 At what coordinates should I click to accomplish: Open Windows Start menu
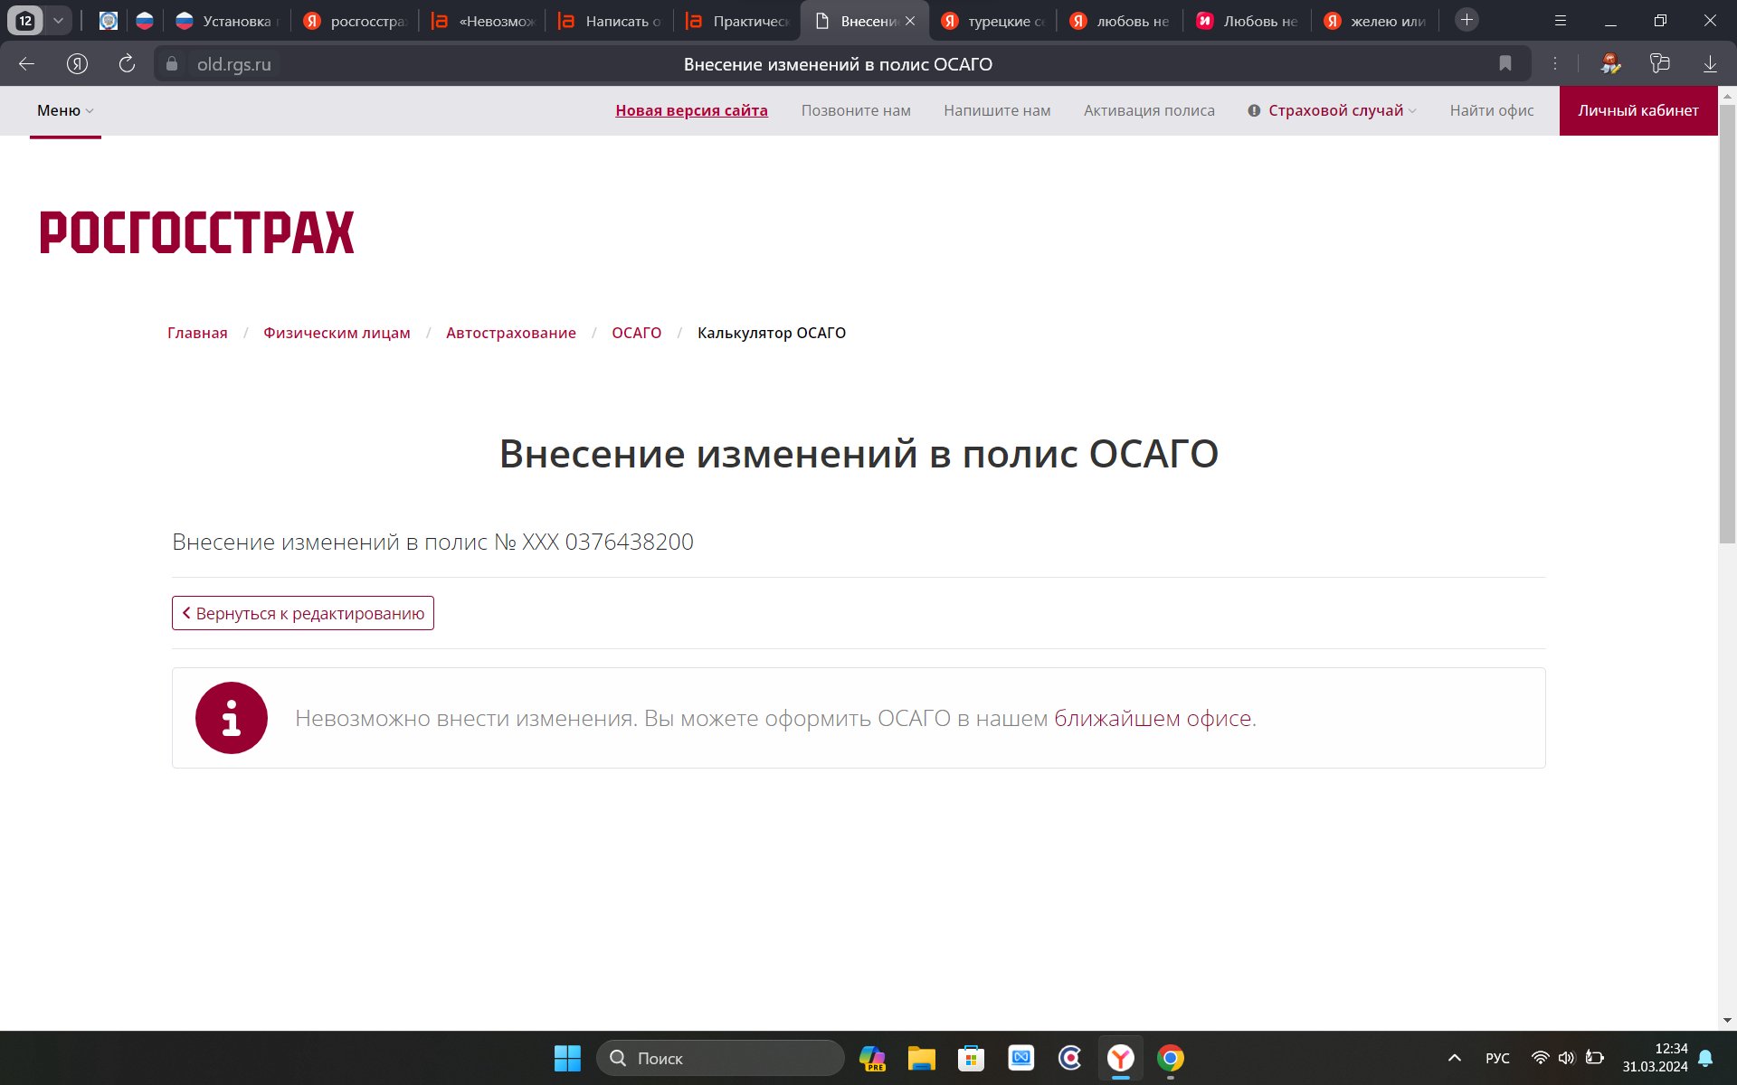pos(567,1058)
